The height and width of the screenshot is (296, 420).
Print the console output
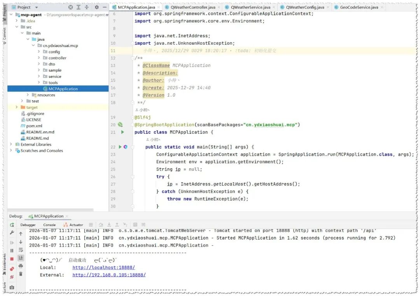coord(21,266)
